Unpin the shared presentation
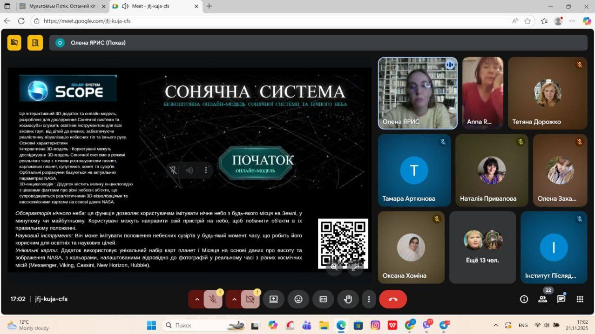The height and width of the screenshot is (334, 595). 173,170
